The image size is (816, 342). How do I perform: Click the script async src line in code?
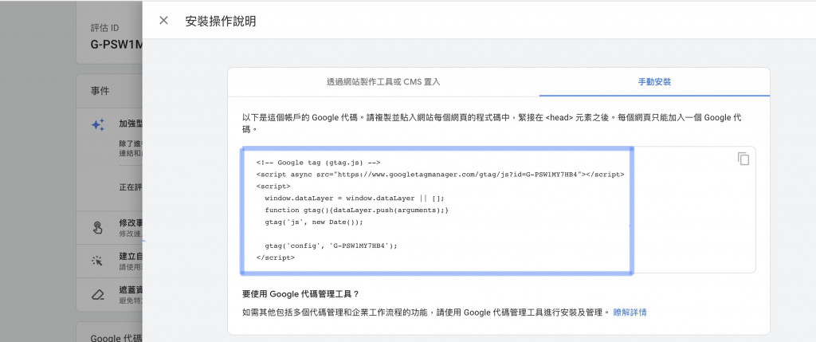tap(440, 175)
